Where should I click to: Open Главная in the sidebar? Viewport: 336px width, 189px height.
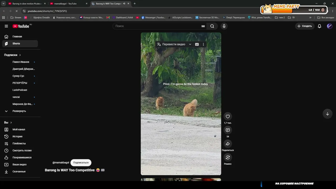[20, 36]
